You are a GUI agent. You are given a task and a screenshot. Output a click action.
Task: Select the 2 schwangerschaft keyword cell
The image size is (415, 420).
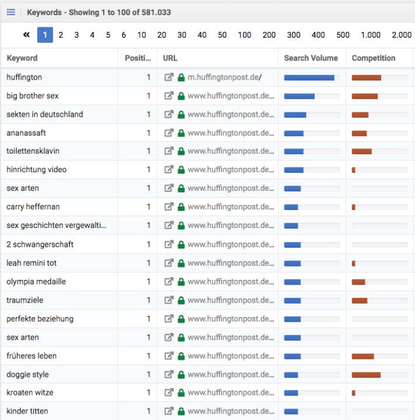click(x=40, y=244)
